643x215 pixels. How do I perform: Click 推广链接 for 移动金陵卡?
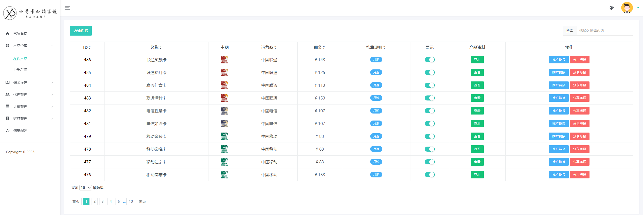pyautogui.click(x=559, y=136)
